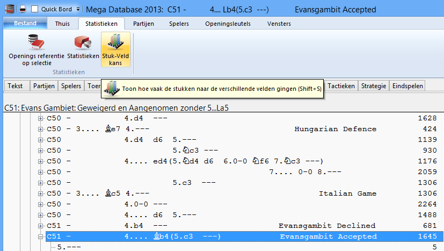The image size is (444, 251).
Task: Click game count 2264
Action: pyautogui.click(x=427, y=204)
